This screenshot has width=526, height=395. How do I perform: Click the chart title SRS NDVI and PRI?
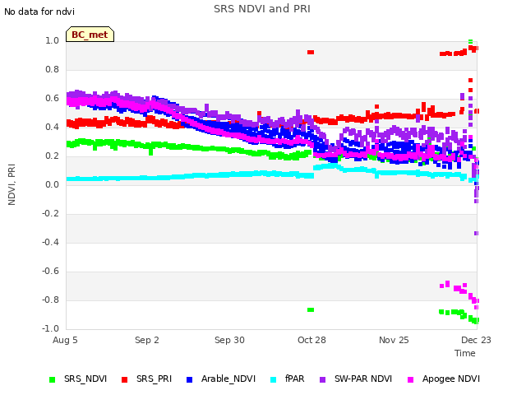click(262, 9)
